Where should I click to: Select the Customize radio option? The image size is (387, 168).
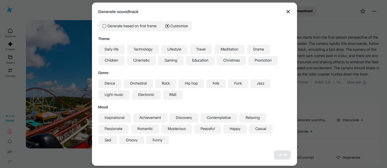pyautogui.click(x=167, y=26)
